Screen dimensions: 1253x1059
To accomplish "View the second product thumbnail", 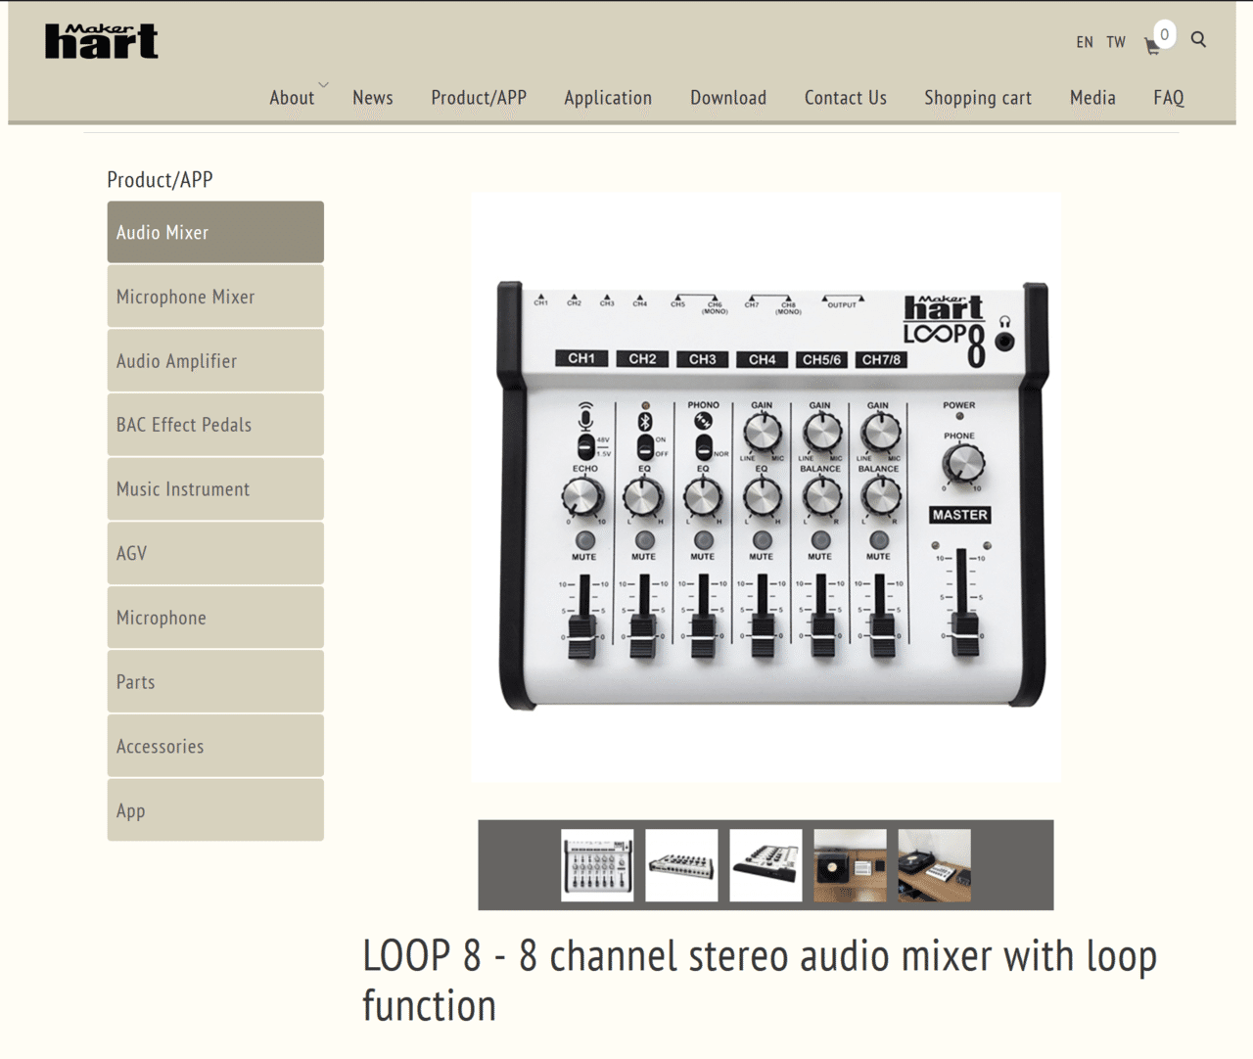I will coord(681,864).
